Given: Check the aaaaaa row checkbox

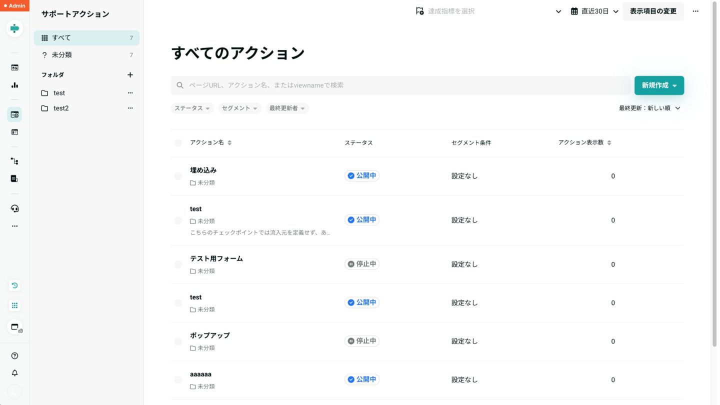Looking at the screenshot, I should click(178, 380).
